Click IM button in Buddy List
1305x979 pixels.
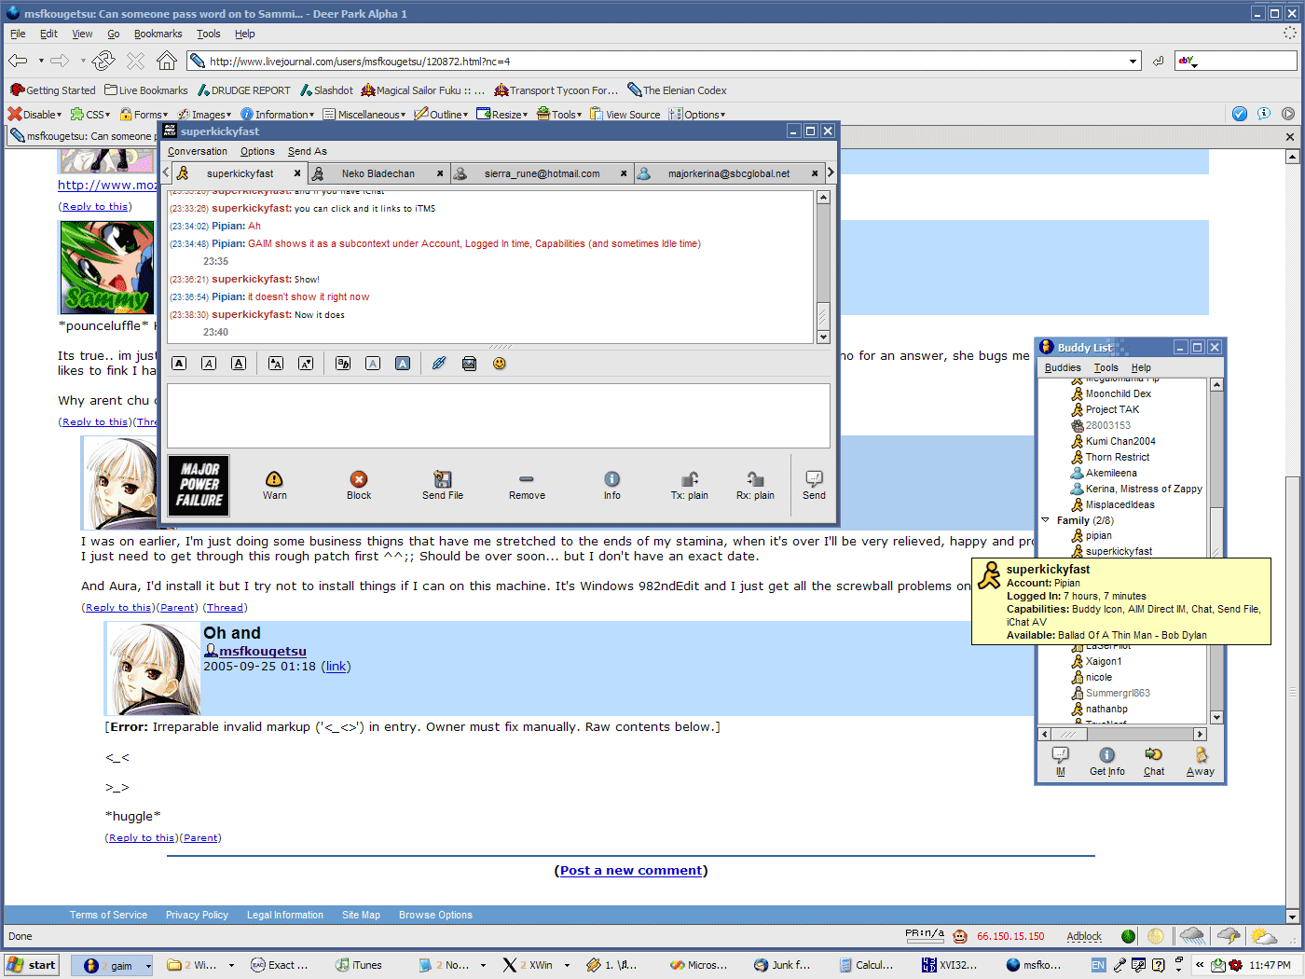coord(1061,762)
